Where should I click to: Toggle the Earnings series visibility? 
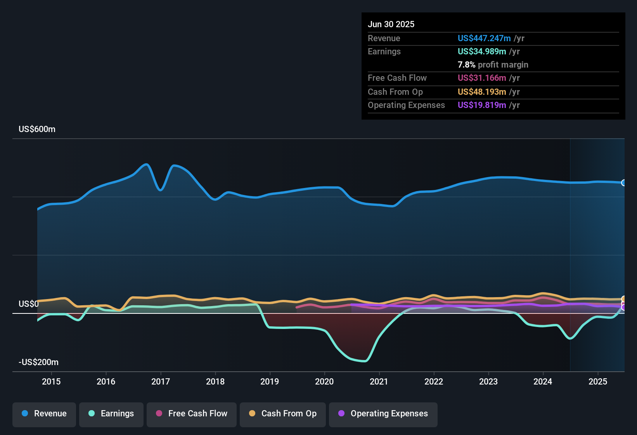point(111,414)
